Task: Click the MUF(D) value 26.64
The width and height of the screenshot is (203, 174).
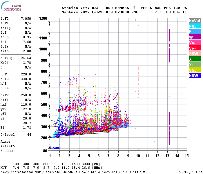Action: tap(26, 58)
